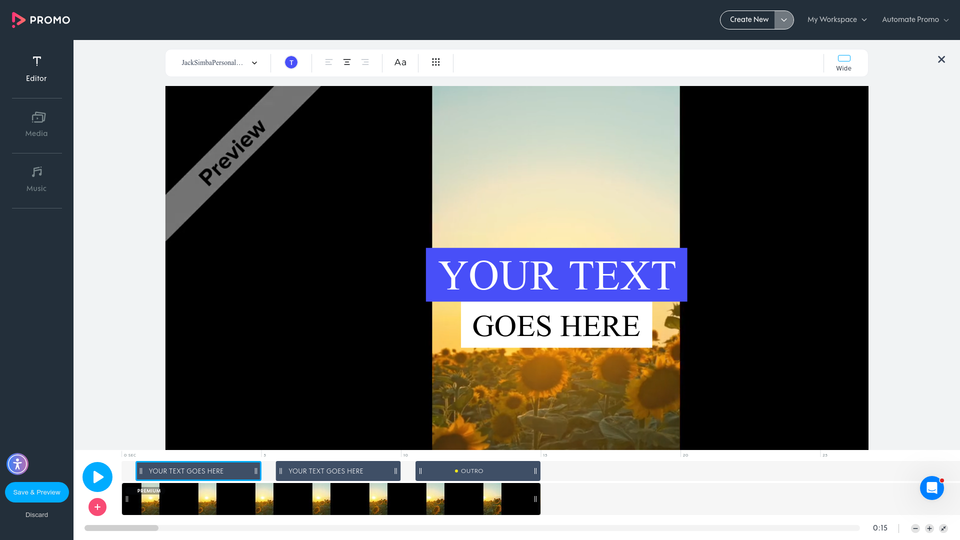
Task: Select the OUTRO clip in the timeline
Action: pos(477,470)
